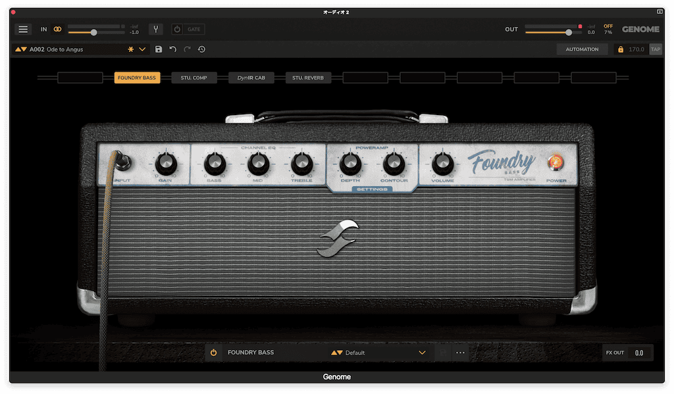Click the Foundry Bass script logo
This screenshot has width=674, height=394.
coord(502,162)
